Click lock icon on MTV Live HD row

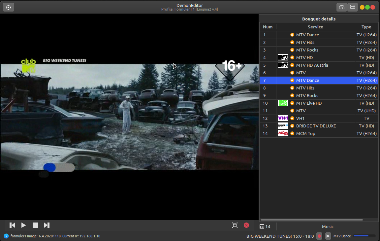pyautogui.click(x=292, y=103)
